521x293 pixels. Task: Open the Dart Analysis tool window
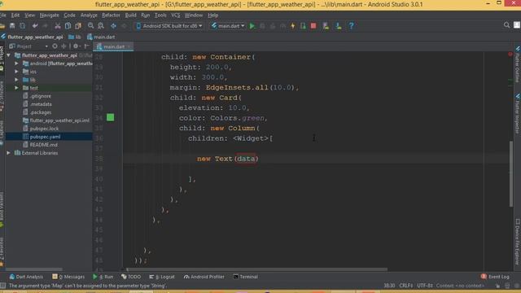(26, 277)
